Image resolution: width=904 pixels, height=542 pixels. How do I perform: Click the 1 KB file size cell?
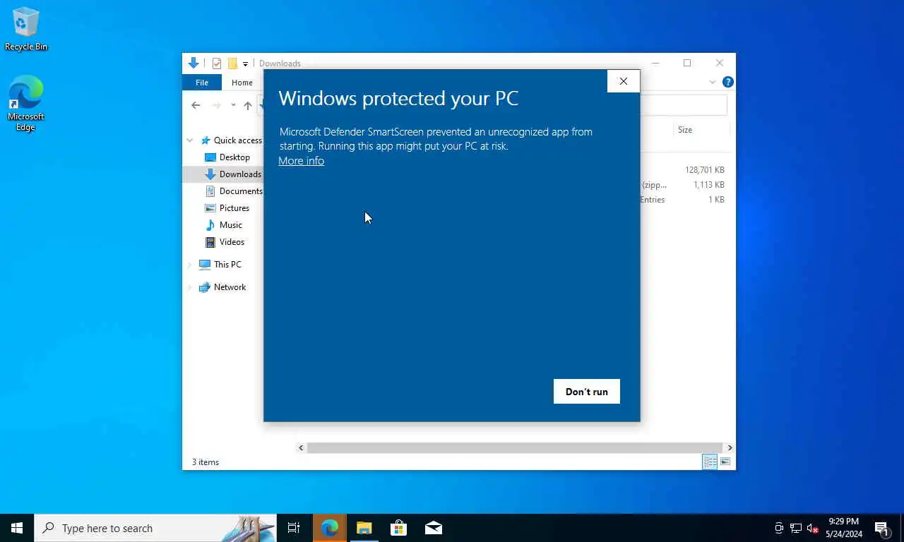click(716, 200)
